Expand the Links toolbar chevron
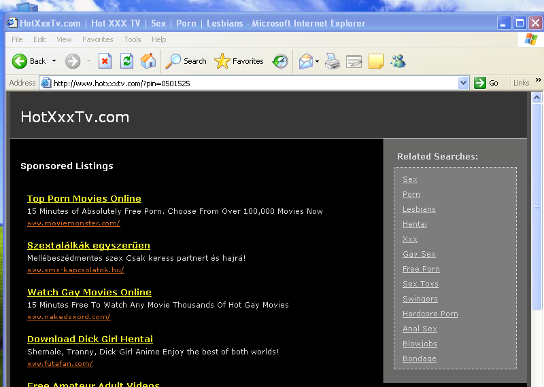Image resolution: width=544 pixels, height=387 pixels. click(538, 80)
